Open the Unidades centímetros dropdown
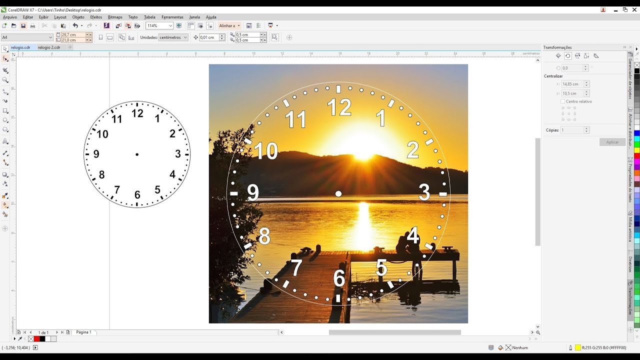This screenshot has width=640, height=360. tap(185, 37)
